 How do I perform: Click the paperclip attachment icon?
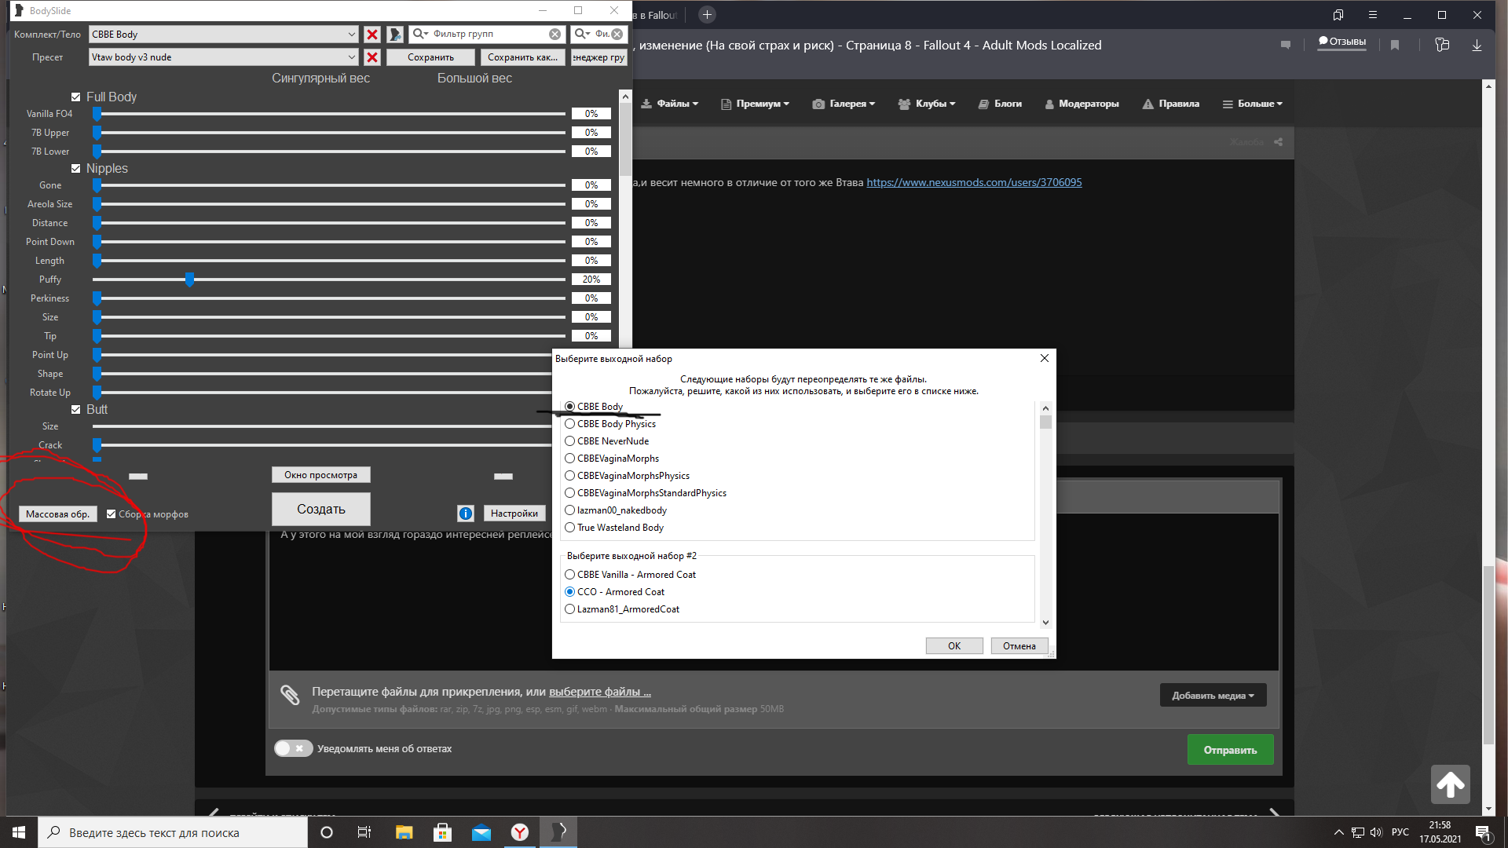point(290,695)
